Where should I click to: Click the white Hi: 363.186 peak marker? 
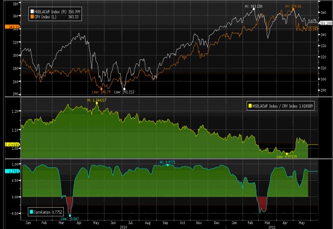254,9
